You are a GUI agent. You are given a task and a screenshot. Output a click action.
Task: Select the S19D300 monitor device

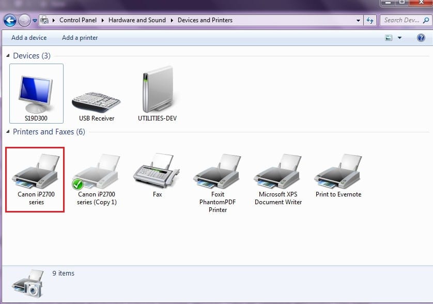pos(36,94)
